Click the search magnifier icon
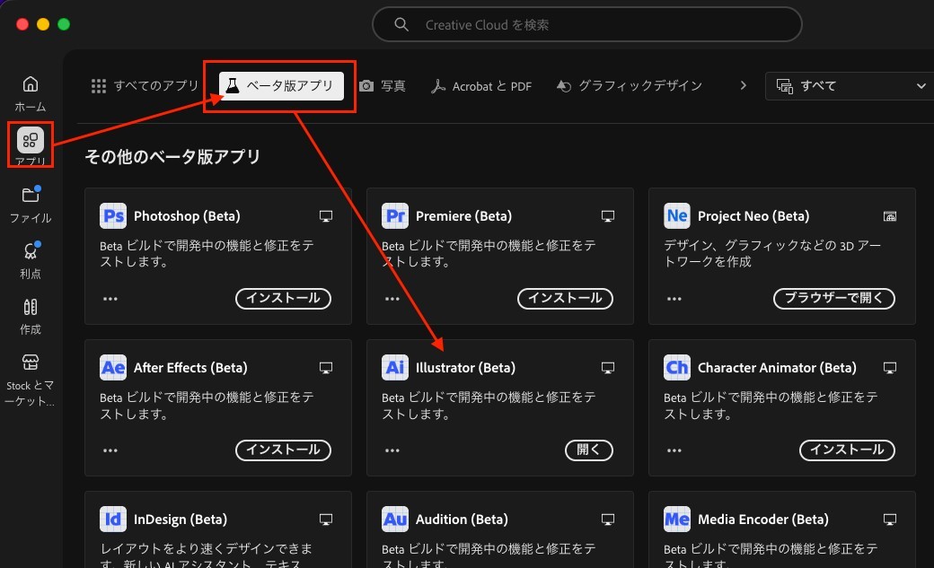This screenshot has width=934, height=568. 401,24
